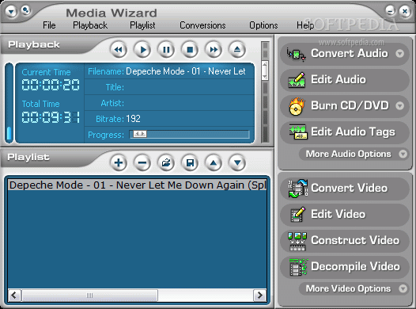416x309 pixels.
Task: Start playback with the play button
Action: pos(142,49)
